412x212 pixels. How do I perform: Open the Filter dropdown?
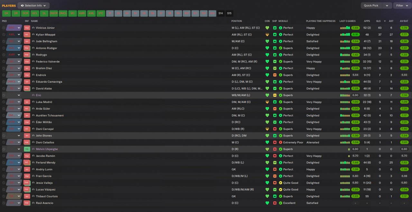(x=402, y=5)
